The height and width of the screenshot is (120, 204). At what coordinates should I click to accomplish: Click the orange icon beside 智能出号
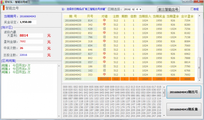pyautogui.click(x=4, y=8)
